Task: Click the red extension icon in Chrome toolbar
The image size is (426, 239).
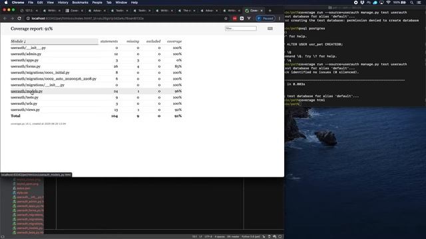Action: (x=234, y=19)
